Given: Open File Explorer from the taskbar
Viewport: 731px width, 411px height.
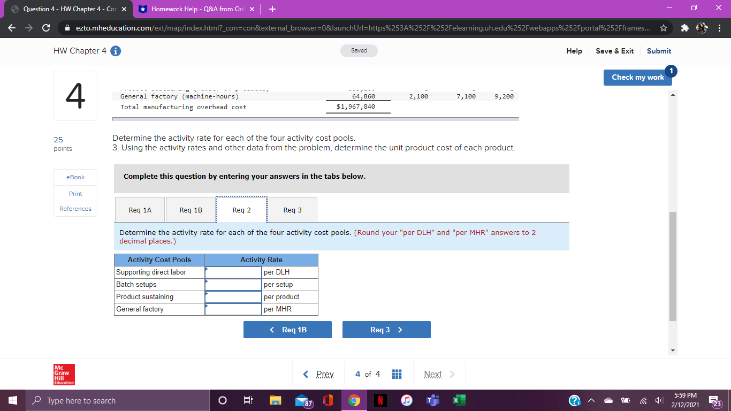Looking at the screenshot, I should click(x=275, y=401).
